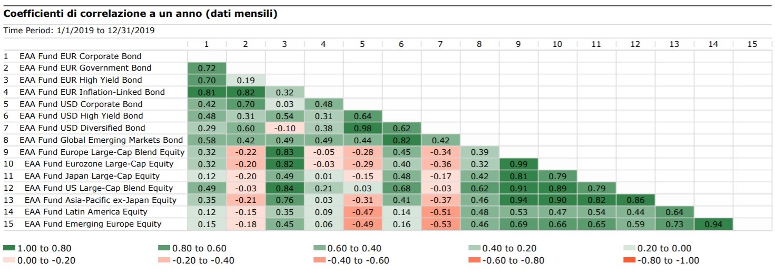Select the -0.10 cell in USD Diversified Bond row
775x273 pixels.
pos(285,128)
